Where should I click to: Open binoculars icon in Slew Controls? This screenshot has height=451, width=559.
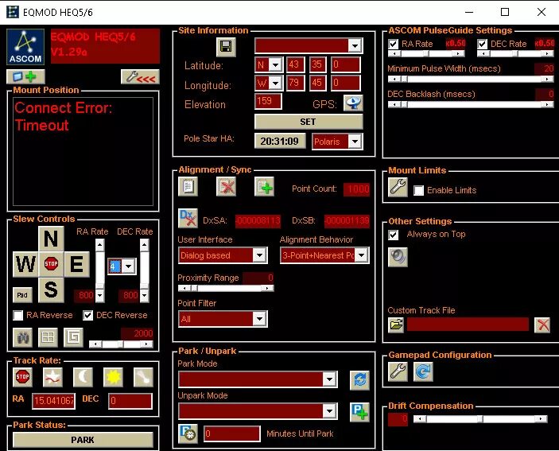coord(22,337)
